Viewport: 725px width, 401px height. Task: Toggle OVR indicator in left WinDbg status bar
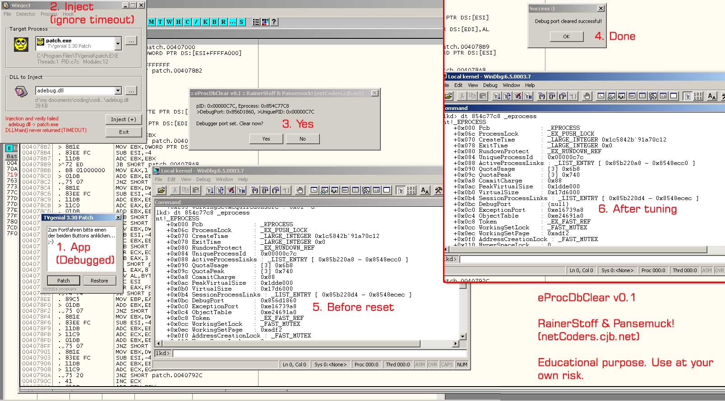point(432,365)
